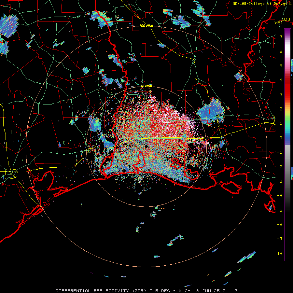Click the "50 NMI" range ring label
The image size is (293, 293).
tap(146, 86)
